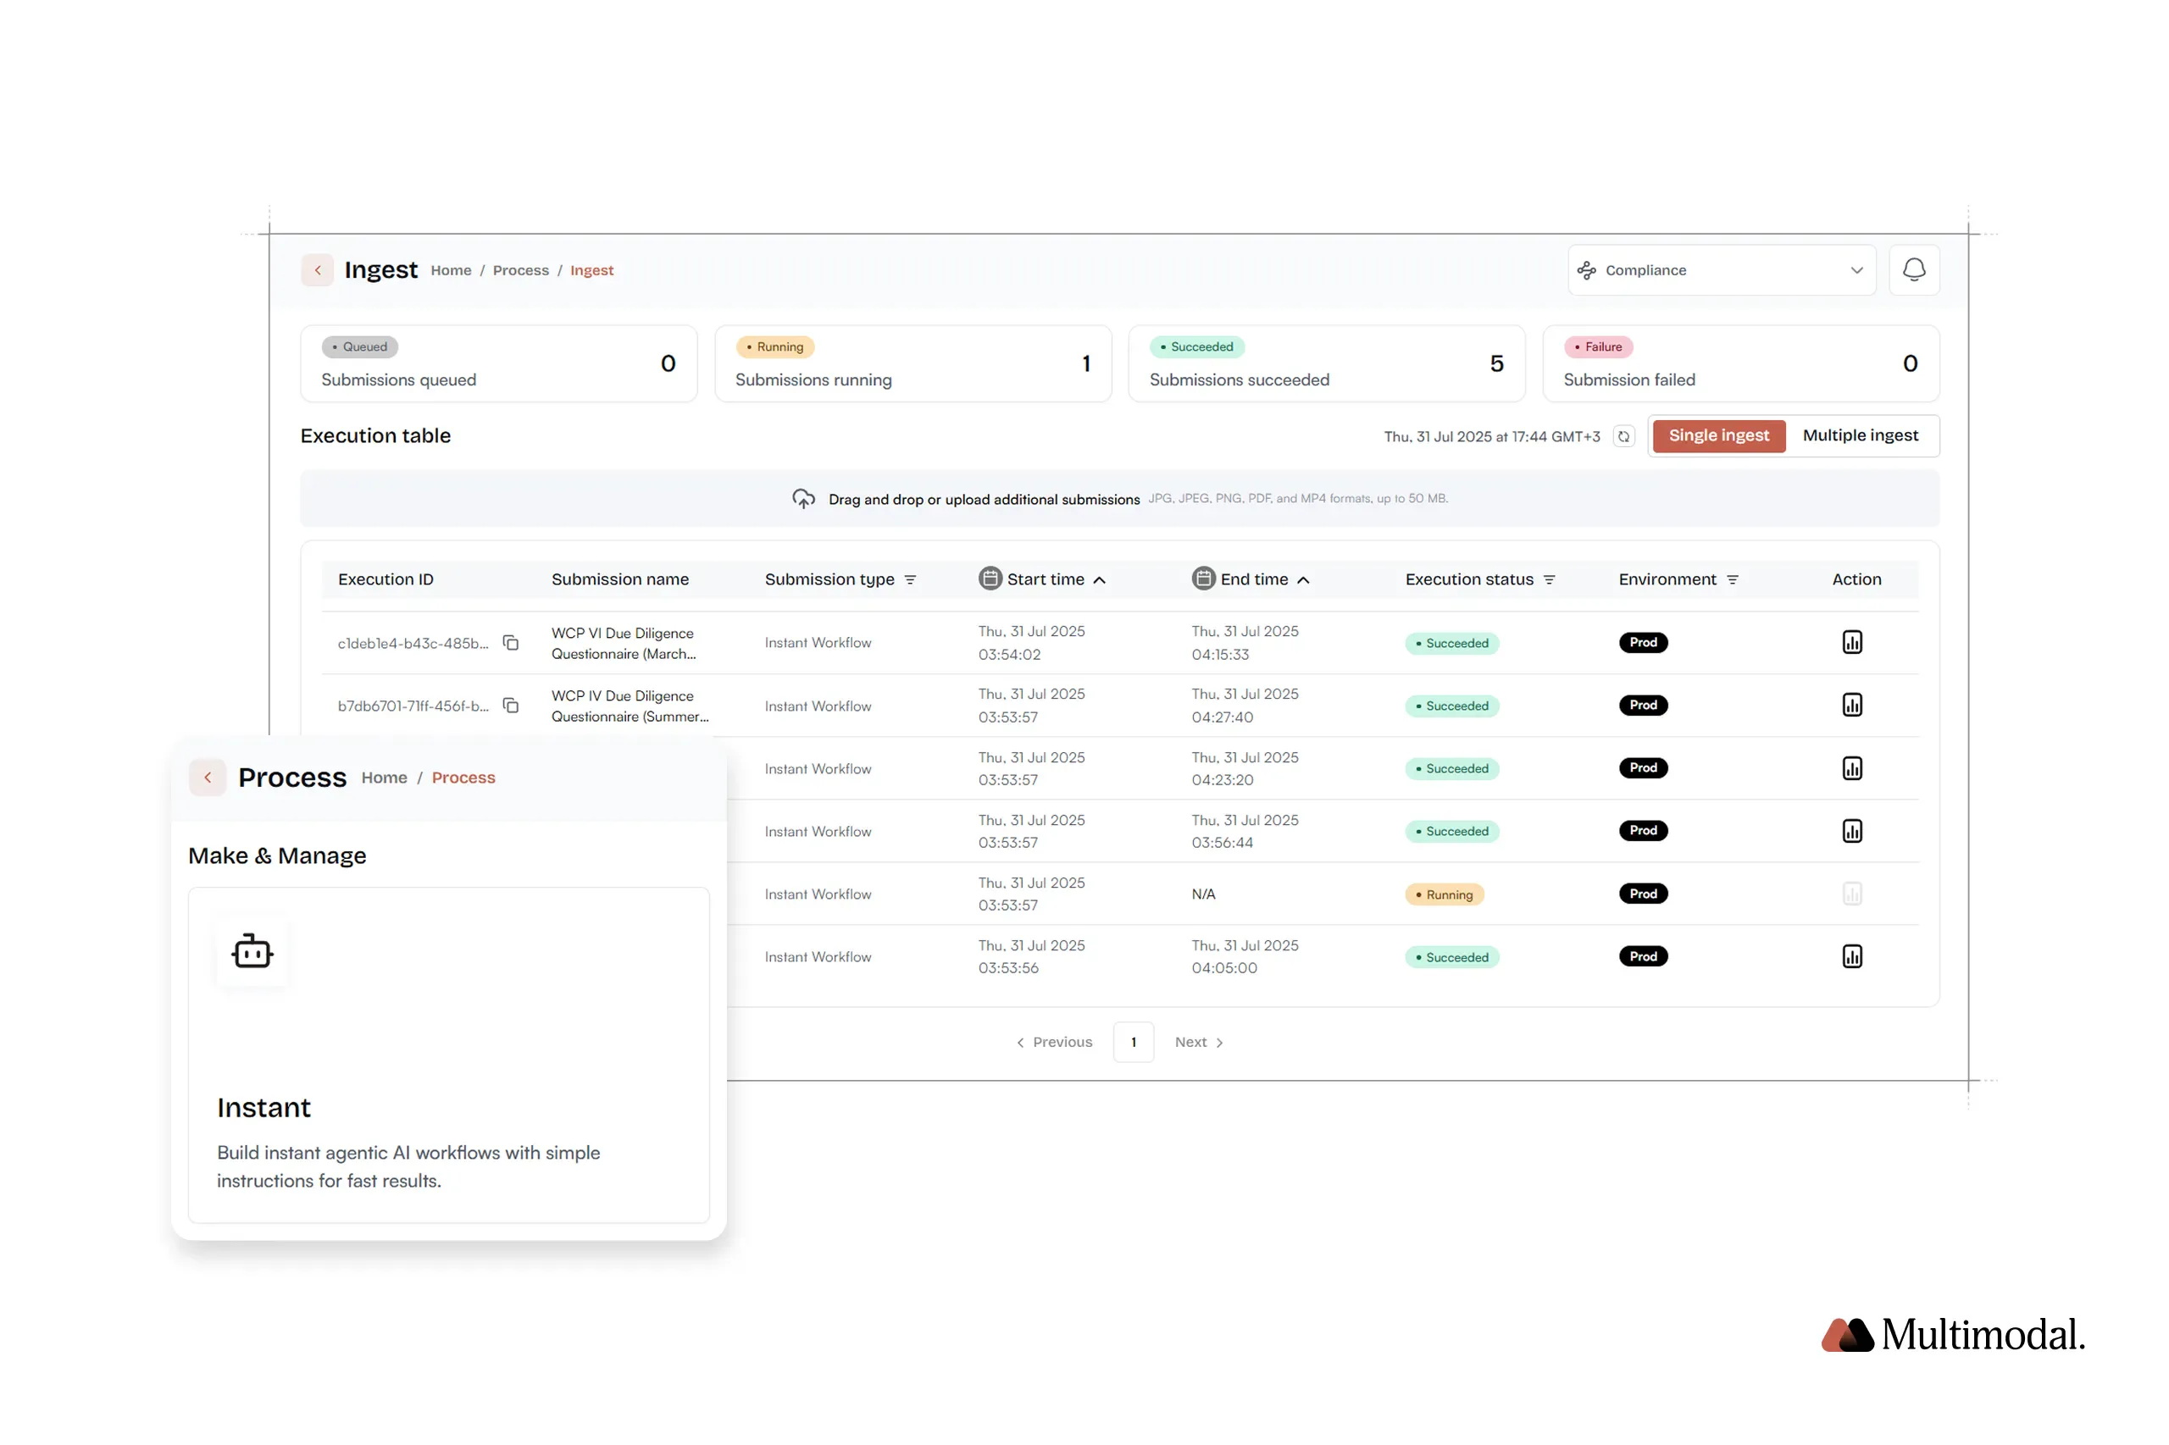Click the Submissions queued card
The width and height of the screenshot is (2169, 1445).
point(499,363)
